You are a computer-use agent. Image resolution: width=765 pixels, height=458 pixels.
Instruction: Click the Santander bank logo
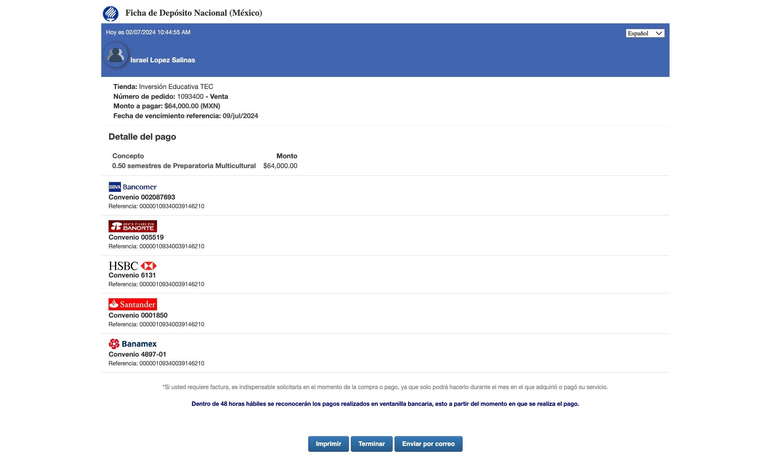[133, 304]
